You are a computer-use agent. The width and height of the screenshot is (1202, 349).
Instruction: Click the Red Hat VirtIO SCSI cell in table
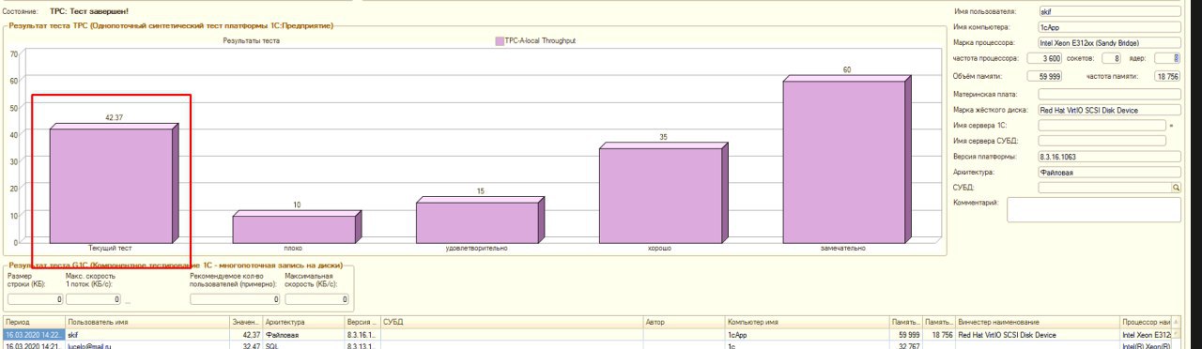1038,334
